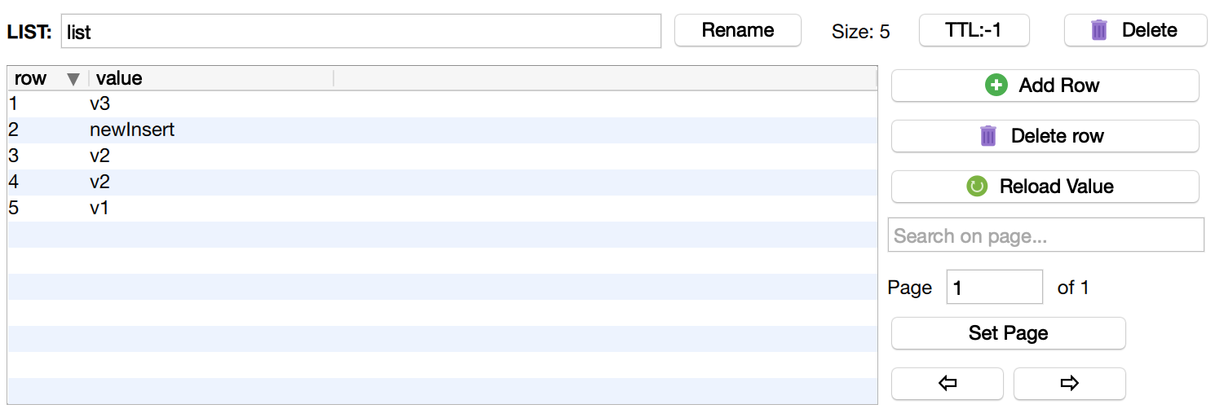Go to next page with right arrow

[1069, 384]
